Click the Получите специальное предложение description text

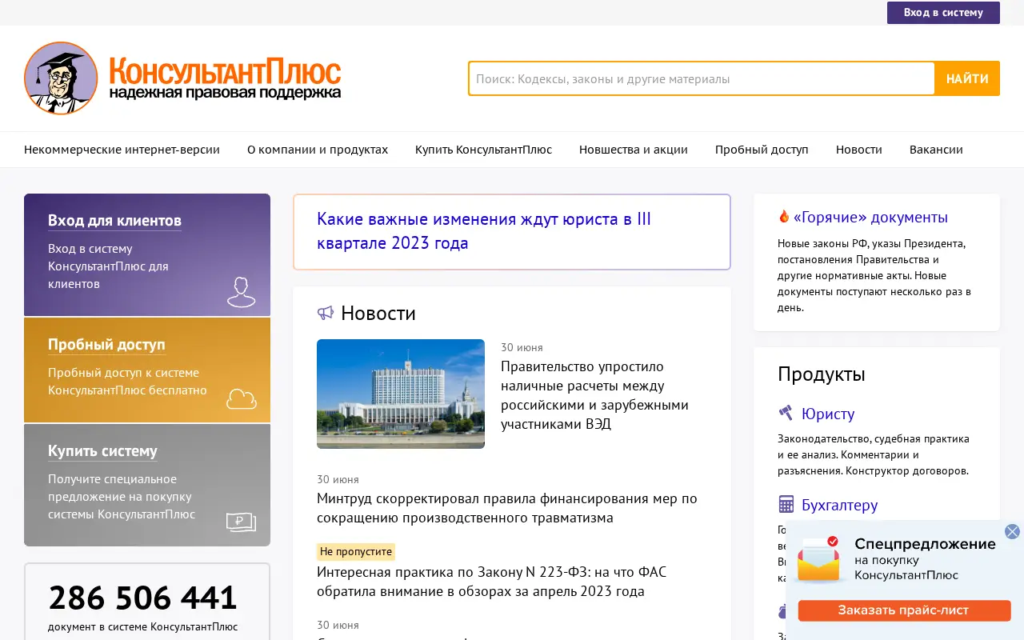tap(122, 497)
